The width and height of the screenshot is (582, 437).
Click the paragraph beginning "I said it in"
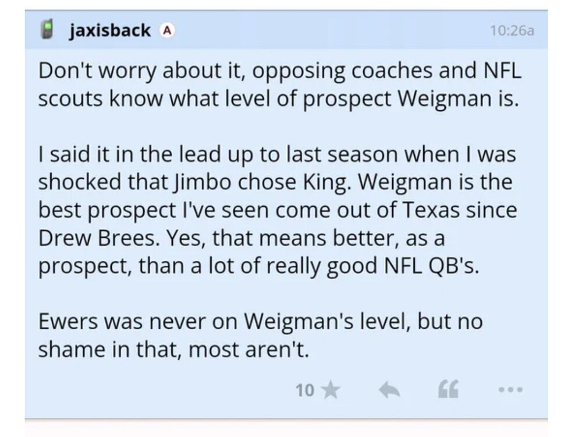278,210
